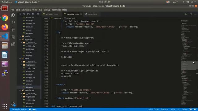The height and width of the screenshot is (111, 198).
Task: Close the views.py news tab
Action: [x=81, y=14]
